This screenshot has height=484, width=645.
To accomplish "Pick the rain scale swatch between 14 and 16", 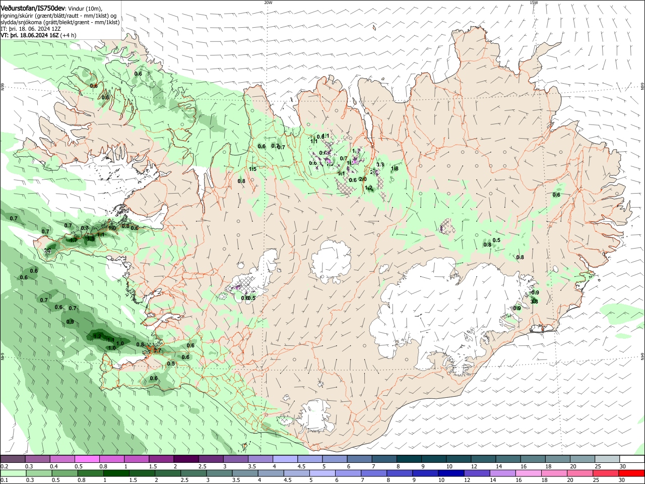I will tap(503, 473).
